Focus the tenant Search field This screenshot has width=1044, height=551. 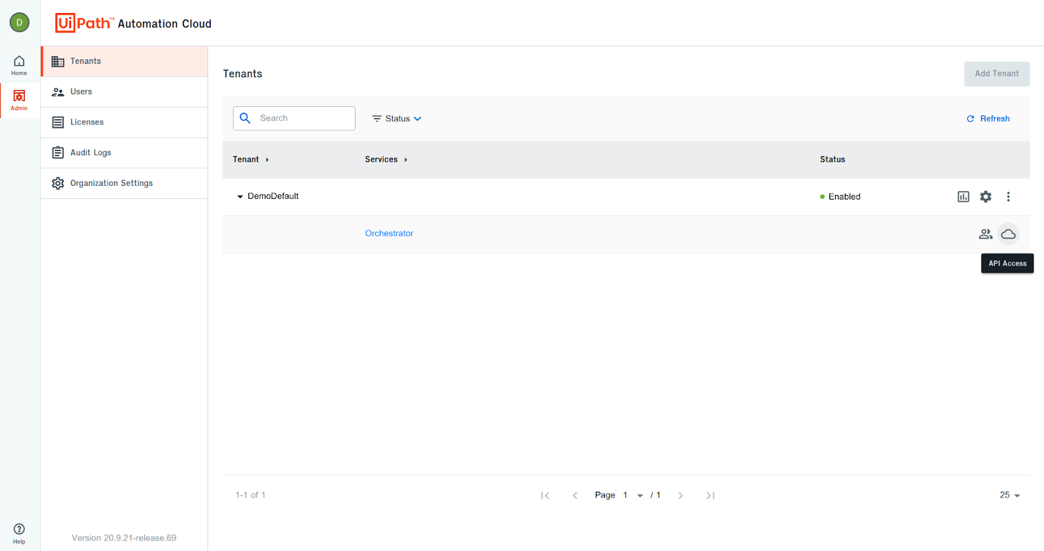[x=294, y=118]
